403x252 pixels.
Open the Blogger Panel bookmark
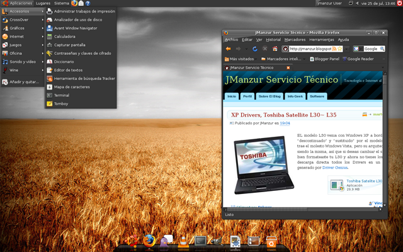[325, 59]
